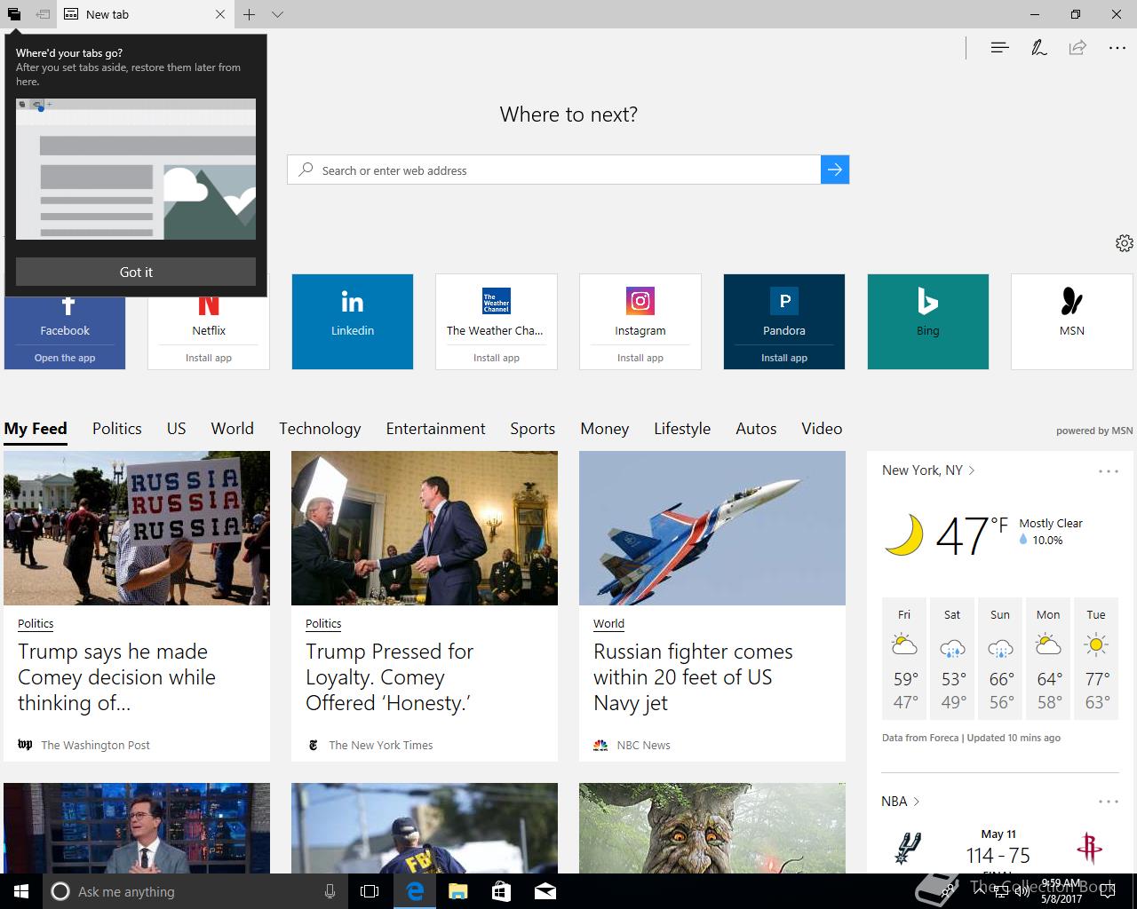Open the MSN top site tile

click(x=1072, y=321)
